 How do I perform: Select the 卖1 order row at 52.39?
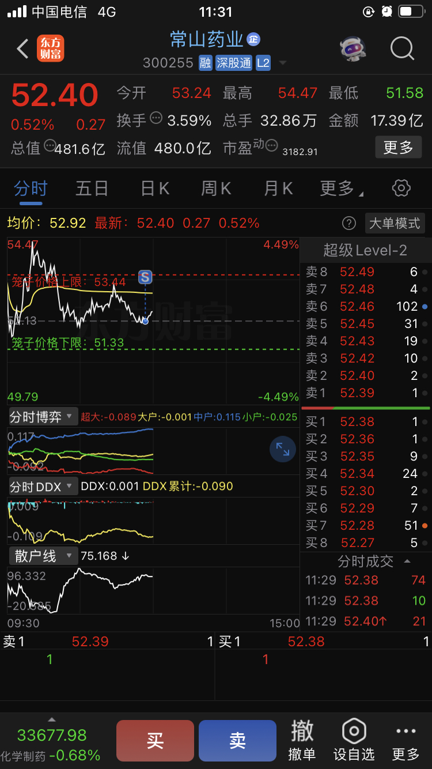tap(365, 393)
